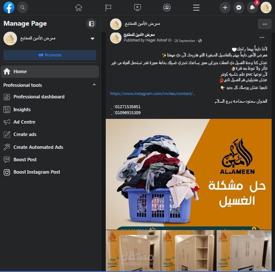Viewport: 275px width, 272px height.
Task: Open the middle cabinet with shelves thumbnail
Action: pyautogui.click(x=188, y=251)
